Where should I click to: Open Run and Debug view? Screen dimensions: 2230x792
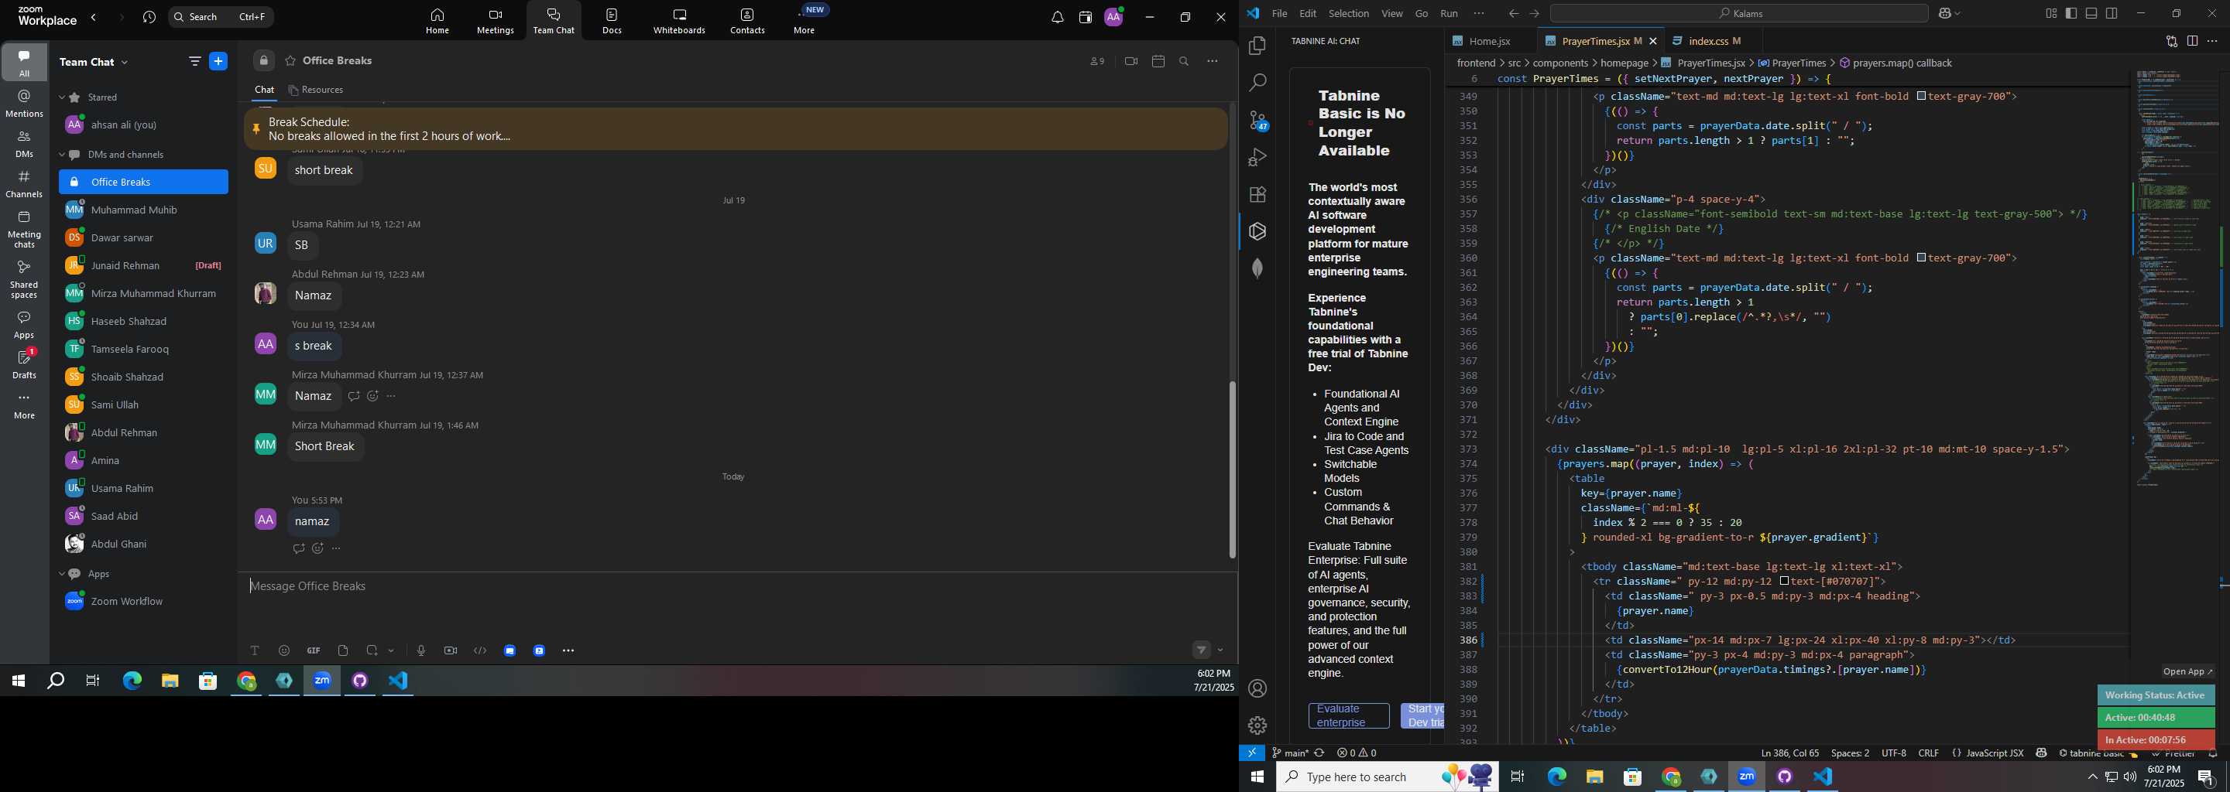tap(1257, 157)
